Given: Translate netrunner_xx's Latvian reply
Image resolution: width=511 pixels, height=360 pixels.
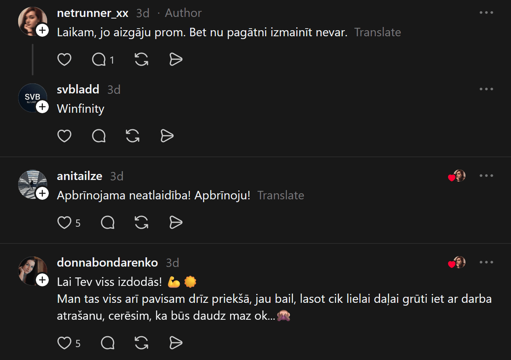Looking at the screenshot, I should tap(378, 33).
